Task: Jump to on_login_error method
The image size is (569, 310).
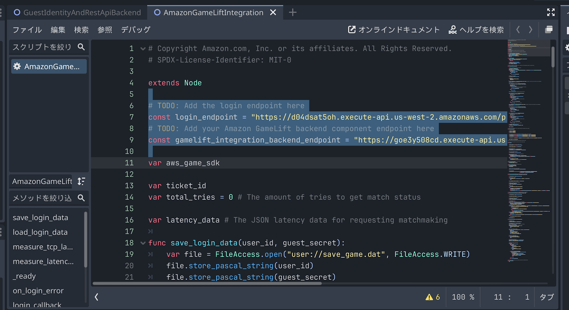Action: 38,291
